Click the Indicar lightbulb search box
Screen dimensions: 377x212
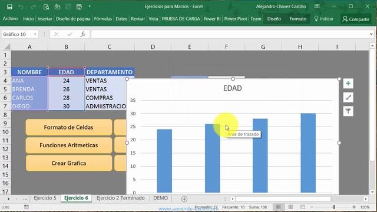pos(324,19)
